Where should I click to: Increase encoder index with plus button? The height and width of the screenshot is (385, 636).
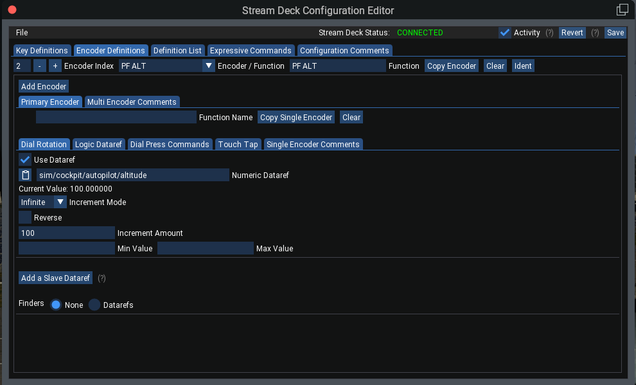coord(55,66)
